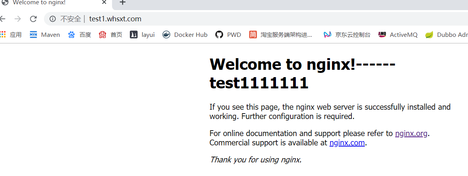Click the not-secure site info icon
The width and height of the screenshot is (468, 176).
pyautogui.click(x=52, y=19)
